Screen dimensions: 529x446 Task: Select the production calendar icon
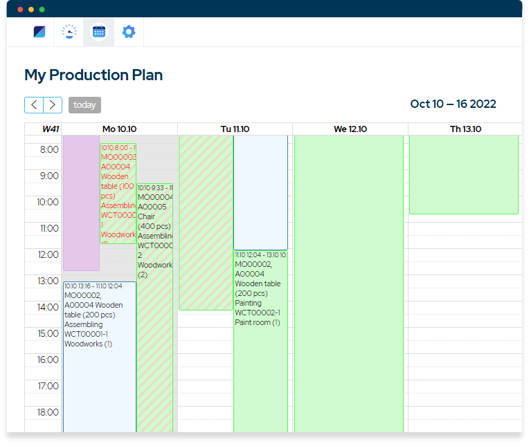point(99,32)
